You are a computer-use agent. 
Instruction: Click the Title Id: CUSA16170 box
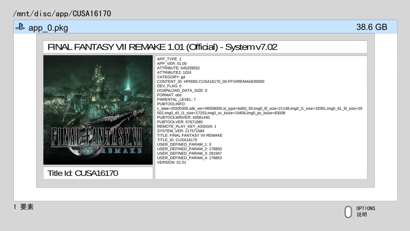click(98, 173)
